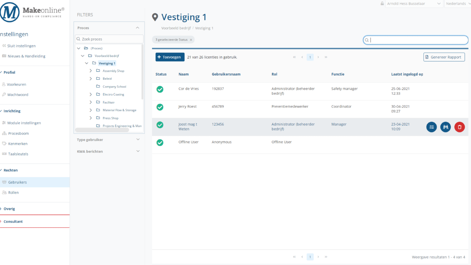Viewport: 471px width, 265px height.
Task: Toggle the status checkmark for Cor de Vries
Action: [x=160, y=89]
